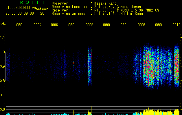
Task: Click the 0906 time axis marker
Action: [x=106, y=25]
